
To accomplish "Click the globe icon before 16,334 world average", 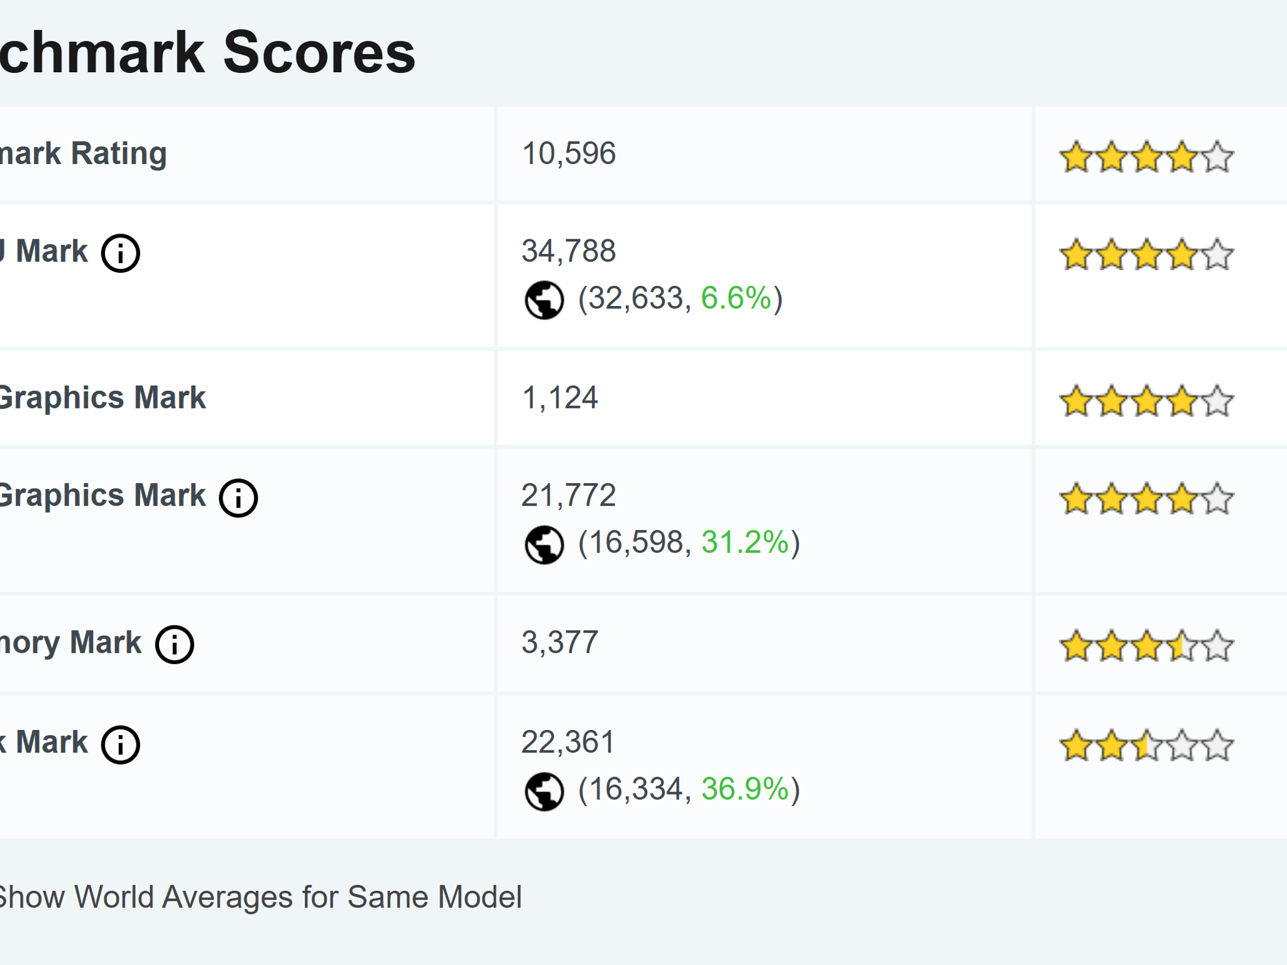I will [x=544, y=792].
